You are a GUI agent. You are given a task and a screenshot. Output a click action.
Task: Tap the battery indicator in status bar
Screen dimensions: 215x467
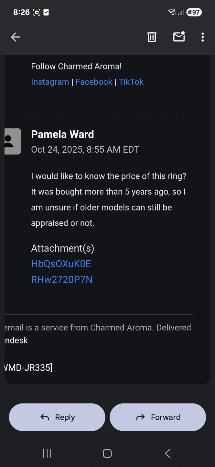pos(194,12)
